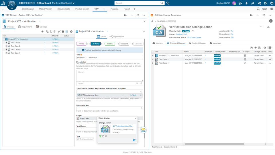Viewport: 275px width, 155px height.
Task: Click the home icon in Change Governance breadcrumb
Action: click(x=152, y=21)
